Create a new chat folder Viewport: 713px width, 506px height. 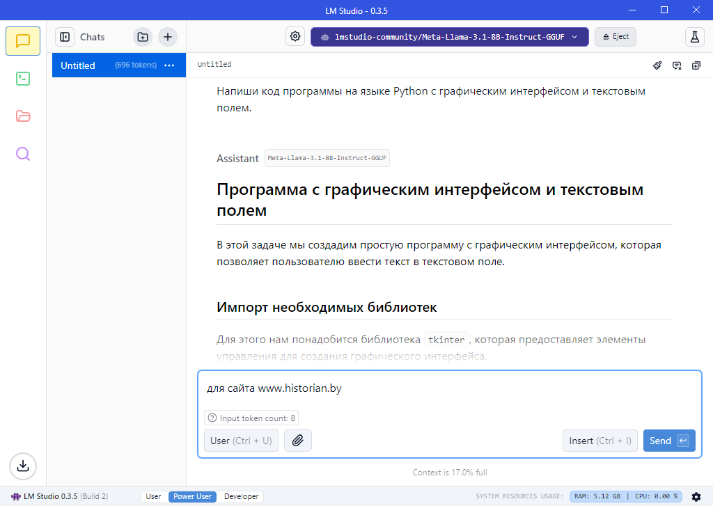pos(143,37)
